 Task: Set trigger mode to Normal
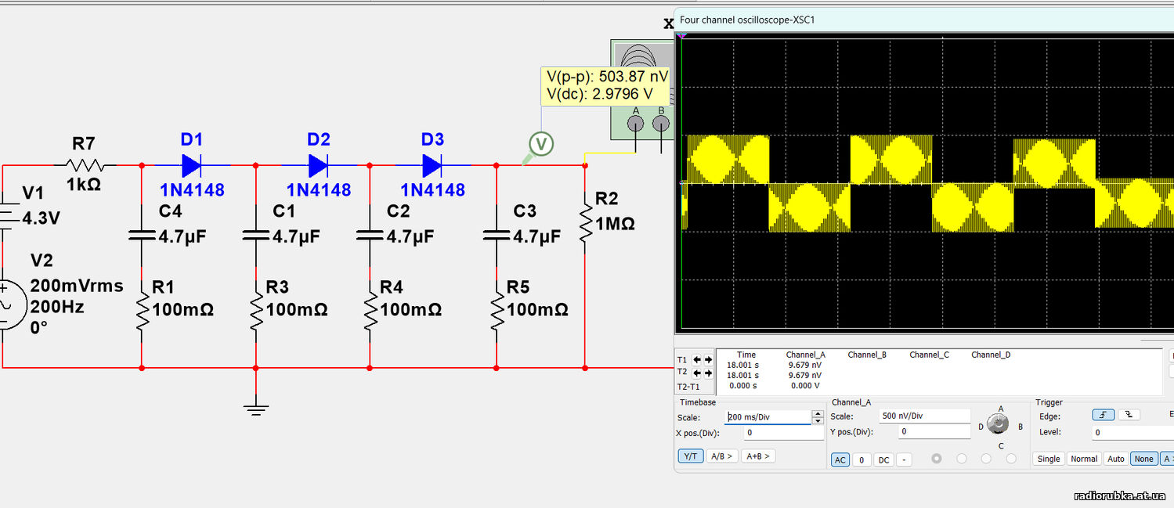click(1084, 459)
